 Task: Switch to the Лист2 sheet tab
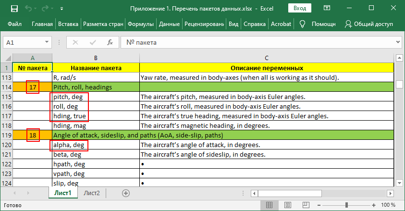92,193
